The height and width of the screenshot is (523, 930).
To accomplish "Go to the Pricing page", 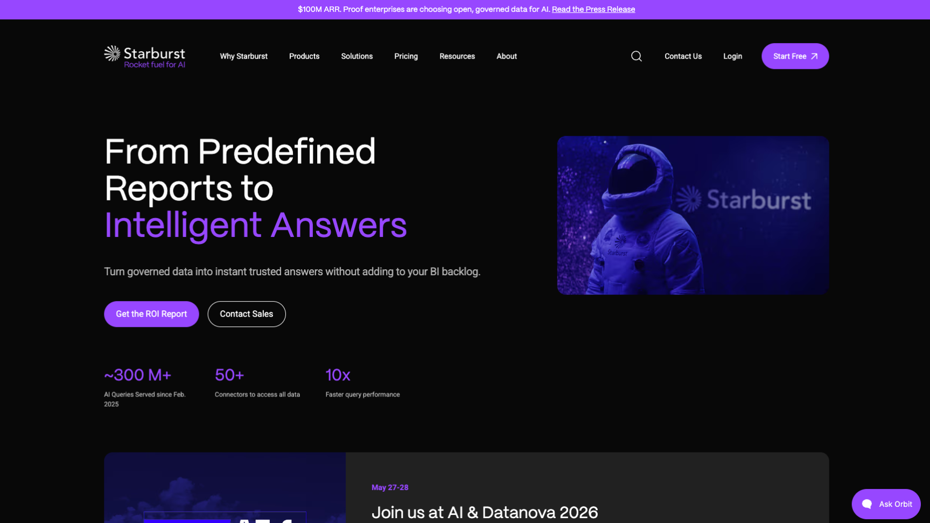I will click(x=406, y=56).
